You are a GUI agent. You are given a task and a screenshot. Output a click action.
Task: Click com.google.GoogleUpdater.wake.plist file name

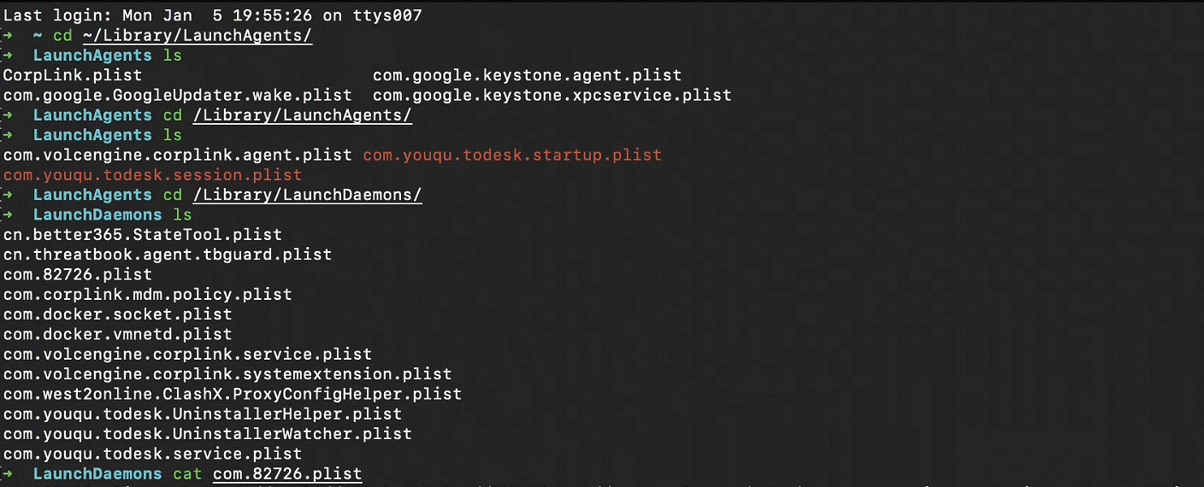(x=177, y=95)
